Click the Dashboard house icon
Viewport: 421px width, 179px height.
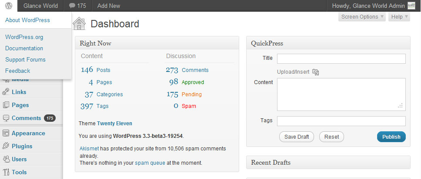click(x=79, y=23)
